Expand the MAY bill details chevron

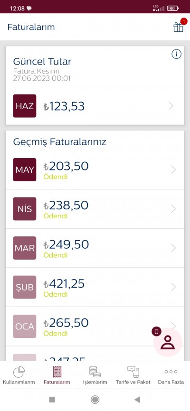point(173,169)
